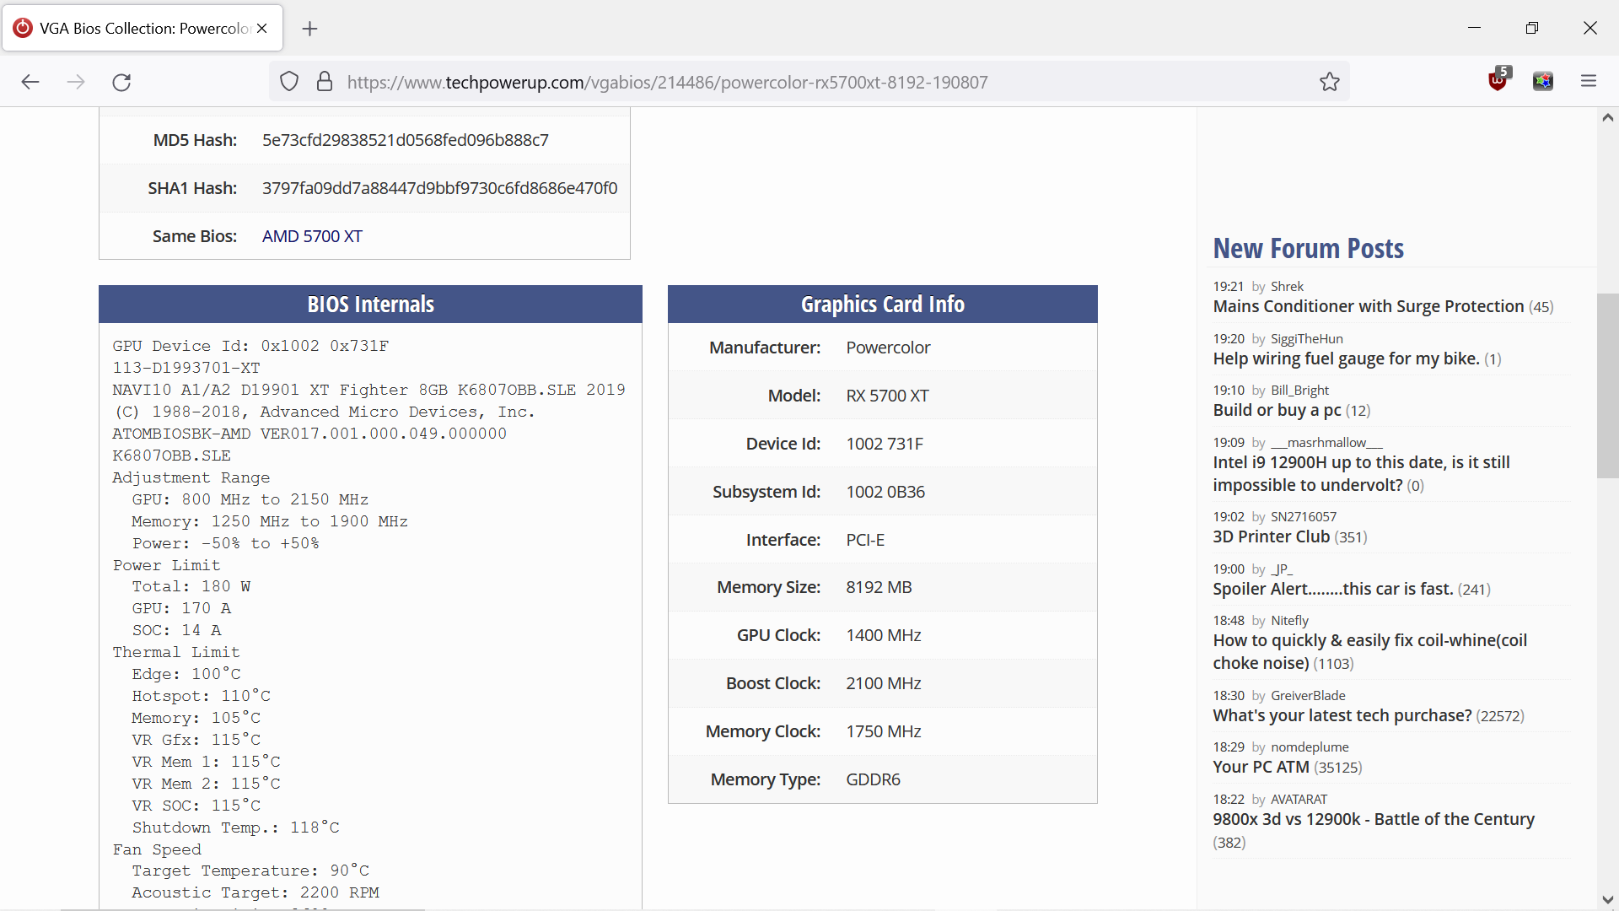Click scrollbar down arrow

(1607, 899)
